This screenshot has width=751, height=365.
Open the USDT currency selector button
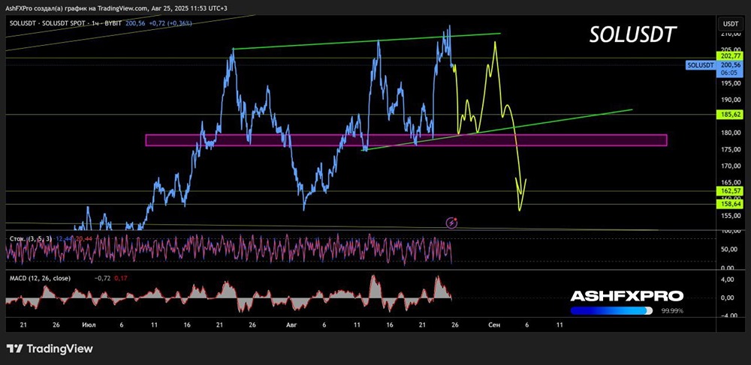731,23
